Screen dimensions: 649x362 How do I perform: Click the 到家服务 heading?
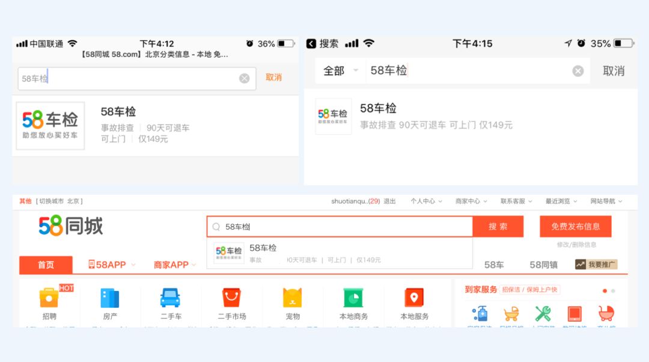point(481,289)
